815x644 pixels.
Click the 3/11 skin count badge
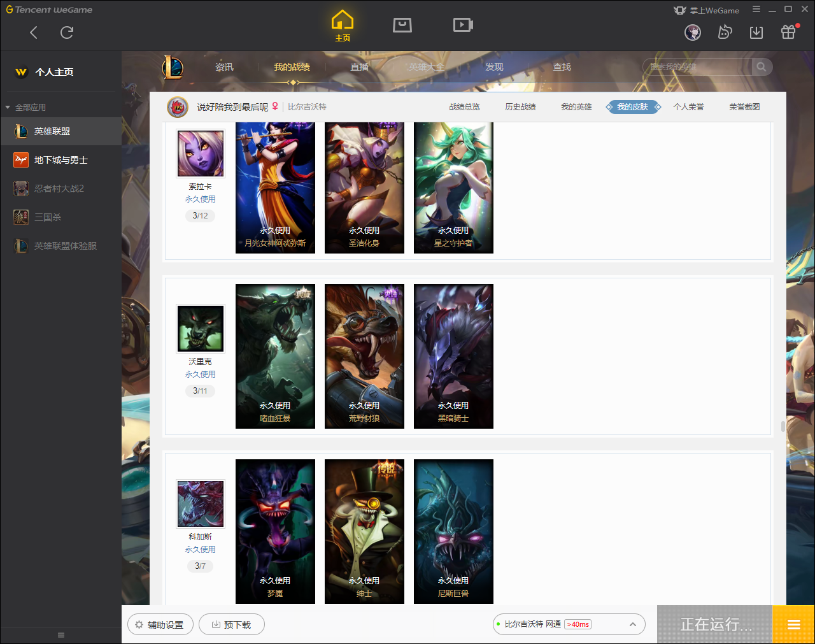tap(200, 391)
